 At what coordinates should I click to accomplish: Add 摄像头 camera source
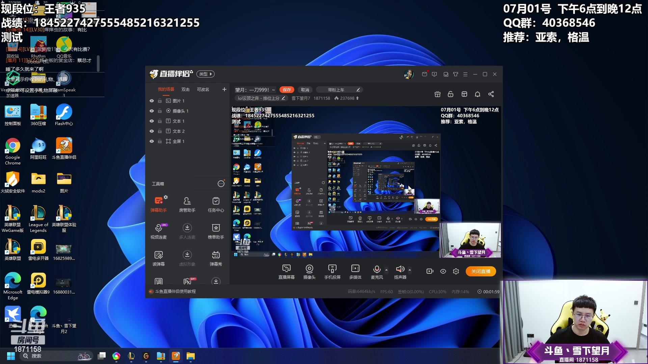click(x=309, y=272)
